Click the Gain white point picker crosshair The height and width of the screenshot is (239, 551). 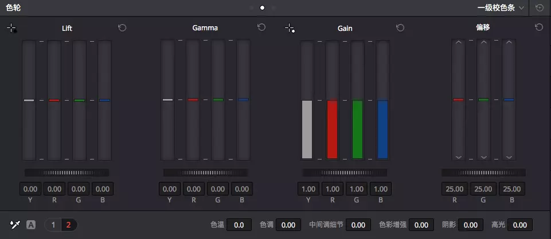click(290, 28)
